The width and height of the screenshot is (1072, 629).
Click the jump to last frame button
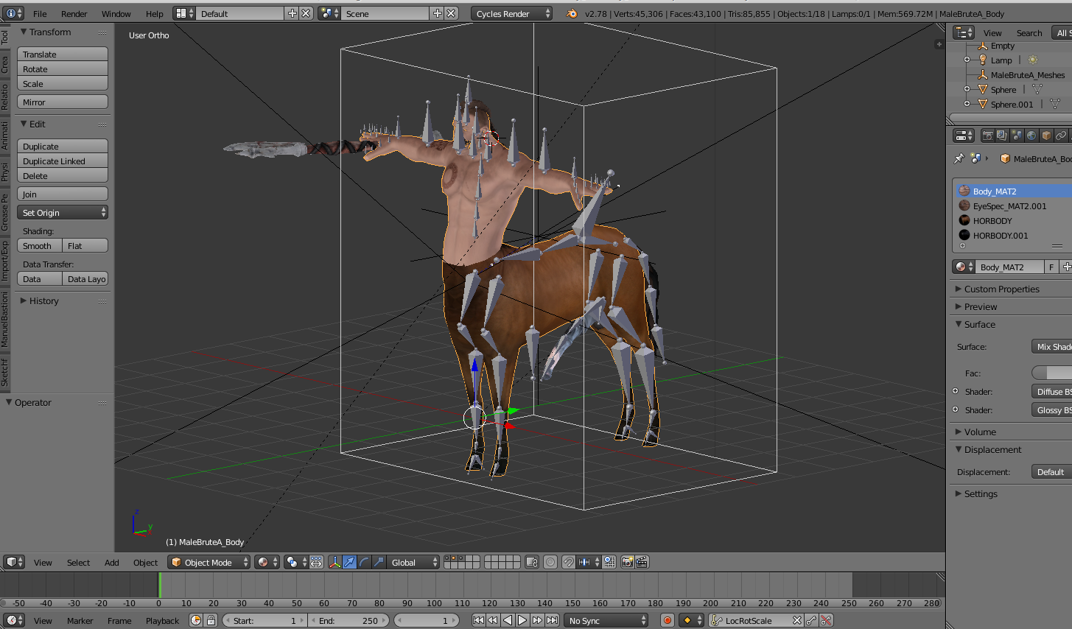[x=553, y=620]
